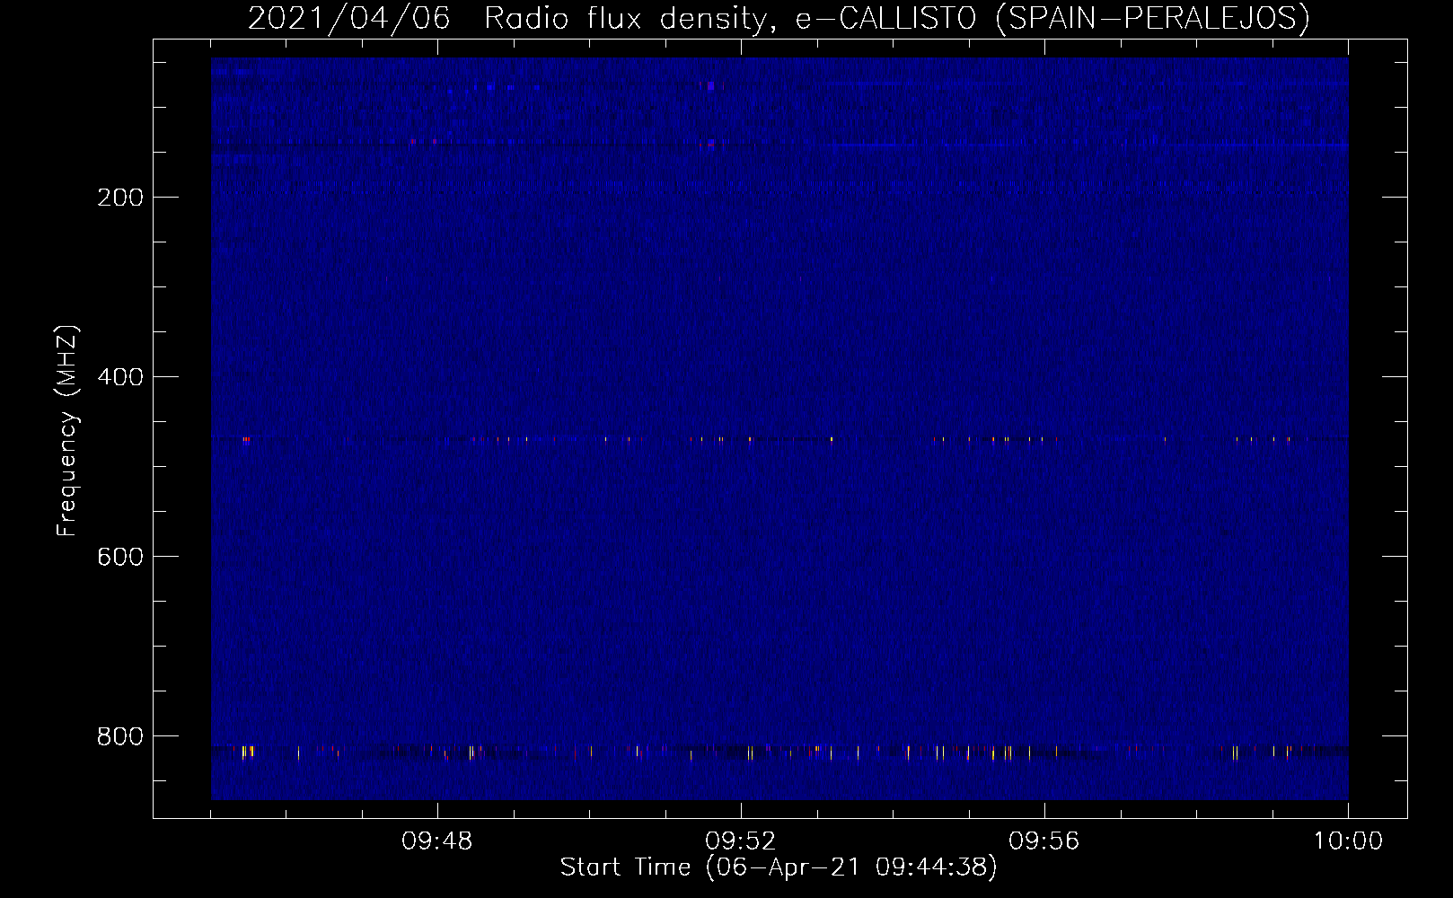The width and height of the screenshot is (1453, 898).
Task: Click the 10:00 time tick label
Action: click(x=1348, y=841)
